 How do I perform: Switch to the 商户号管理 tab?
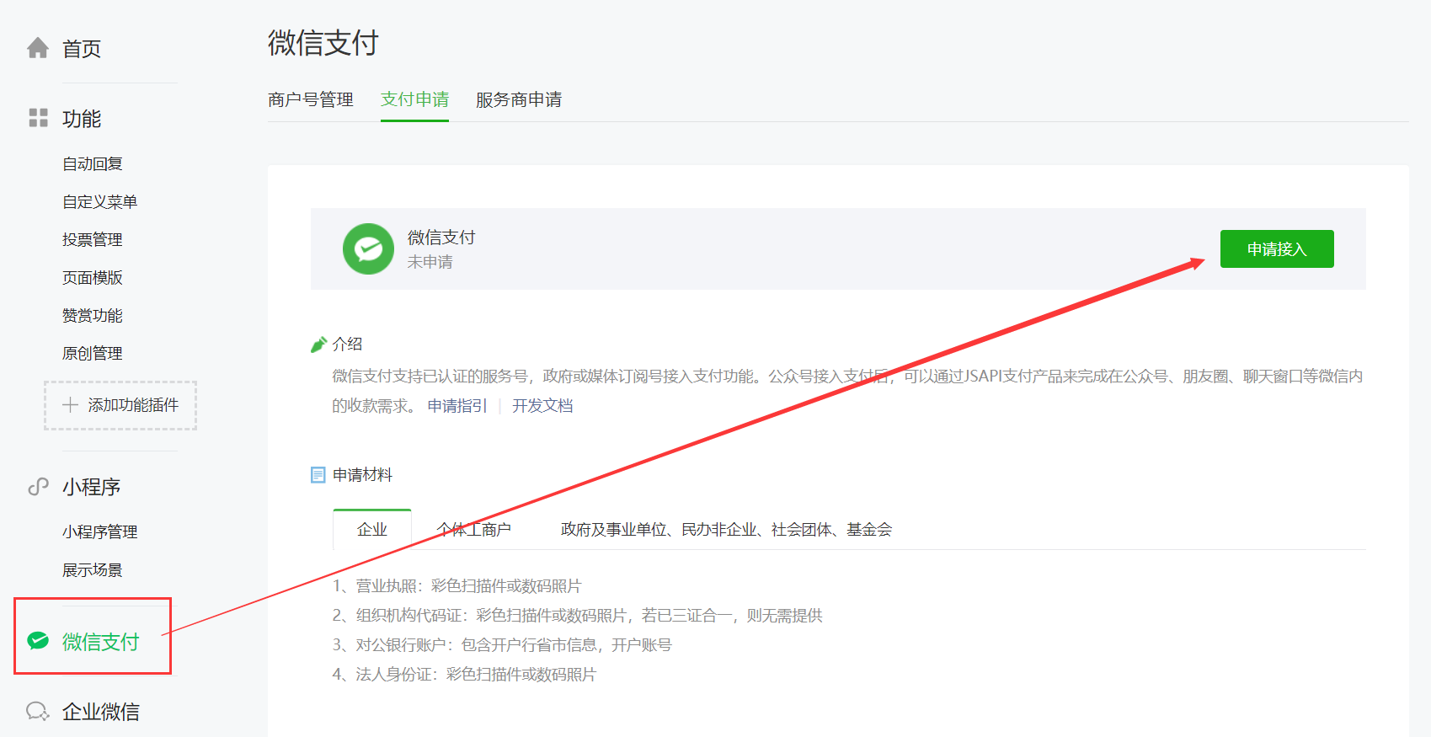point(311,99)
